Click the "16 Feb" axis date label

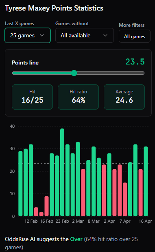click(46, 221)
